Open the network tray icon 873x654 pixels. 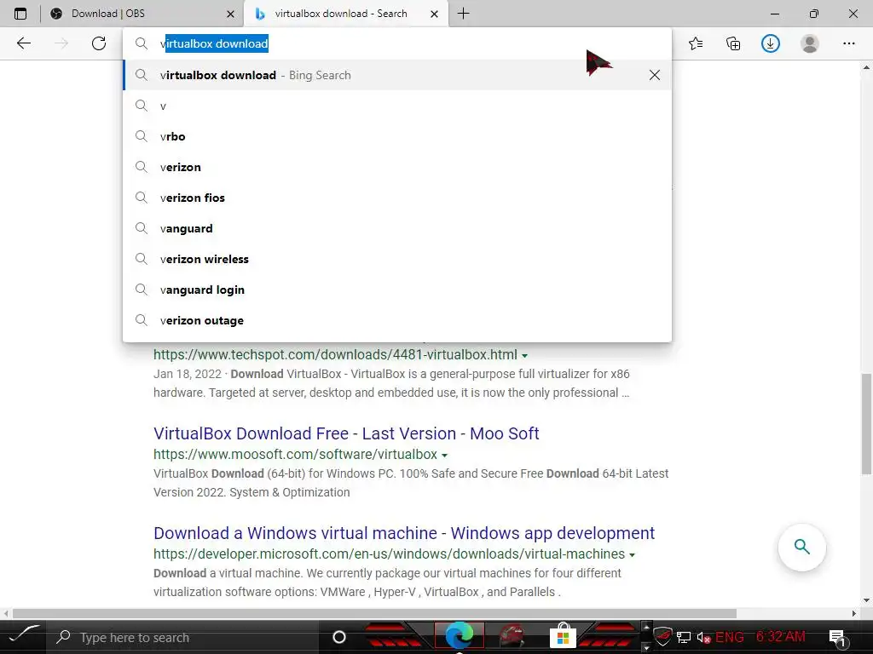point(684,637)
